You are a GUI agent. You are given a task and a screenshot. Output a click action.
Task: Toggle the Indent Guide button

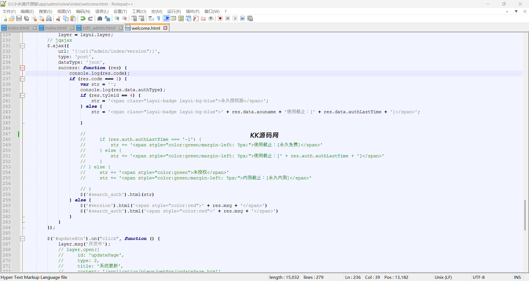pyautogui.click(x=166, y=18)
